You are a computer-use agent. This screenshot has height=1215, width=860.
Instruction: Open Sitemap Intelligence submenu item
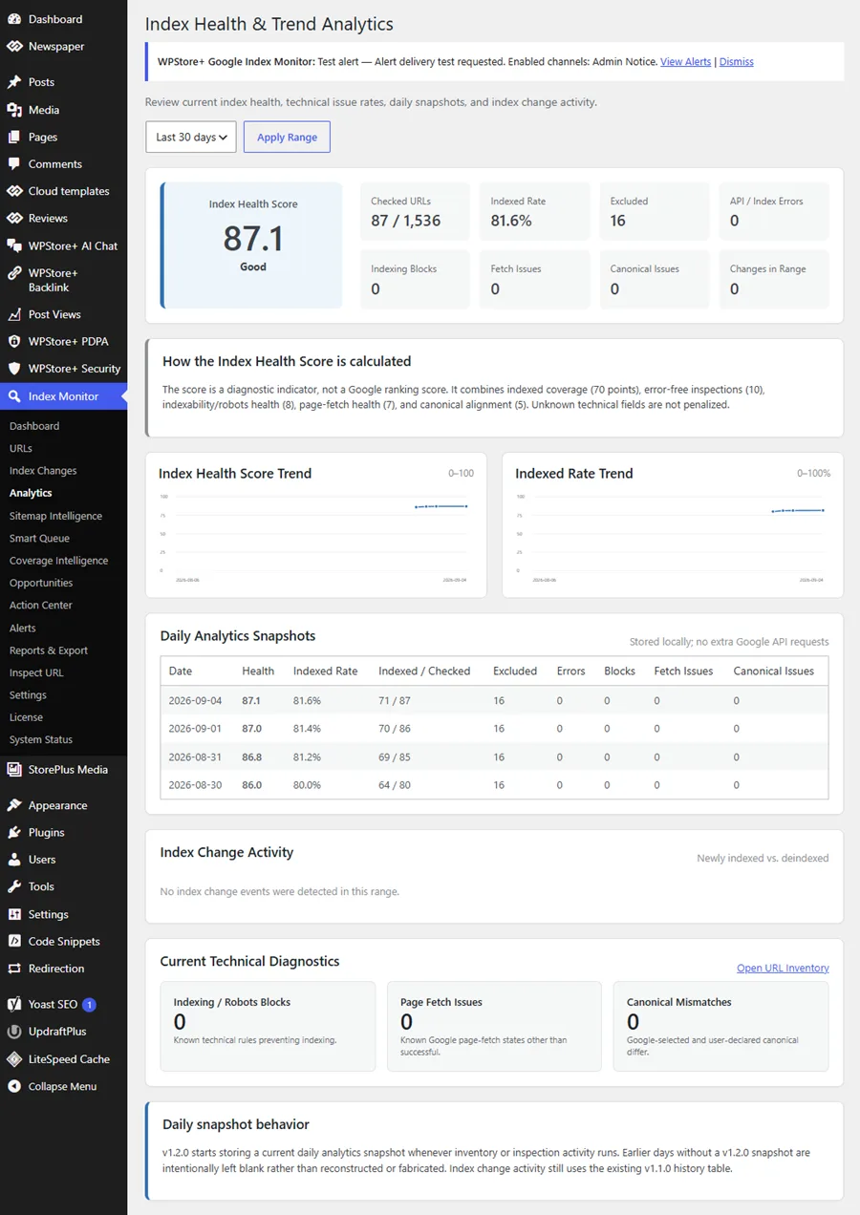click(x=55, y=516)
